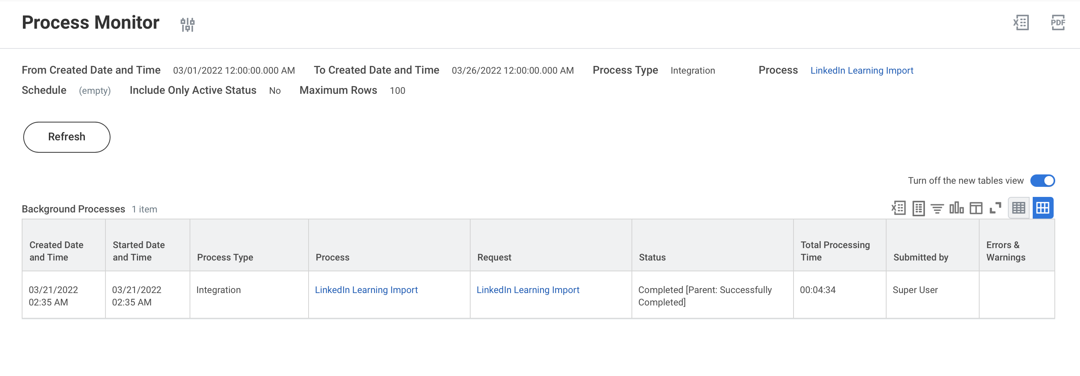View Background Processes data as a chart

(957, 208)
